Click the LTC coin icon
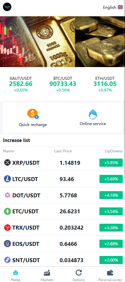Viewport: 125px width, 282px height. click(7, 179)
